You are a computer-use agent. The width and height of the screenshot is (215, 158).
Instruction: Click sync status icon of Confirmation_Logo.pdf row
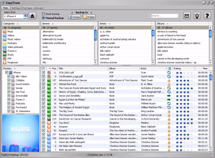(169, 76)
